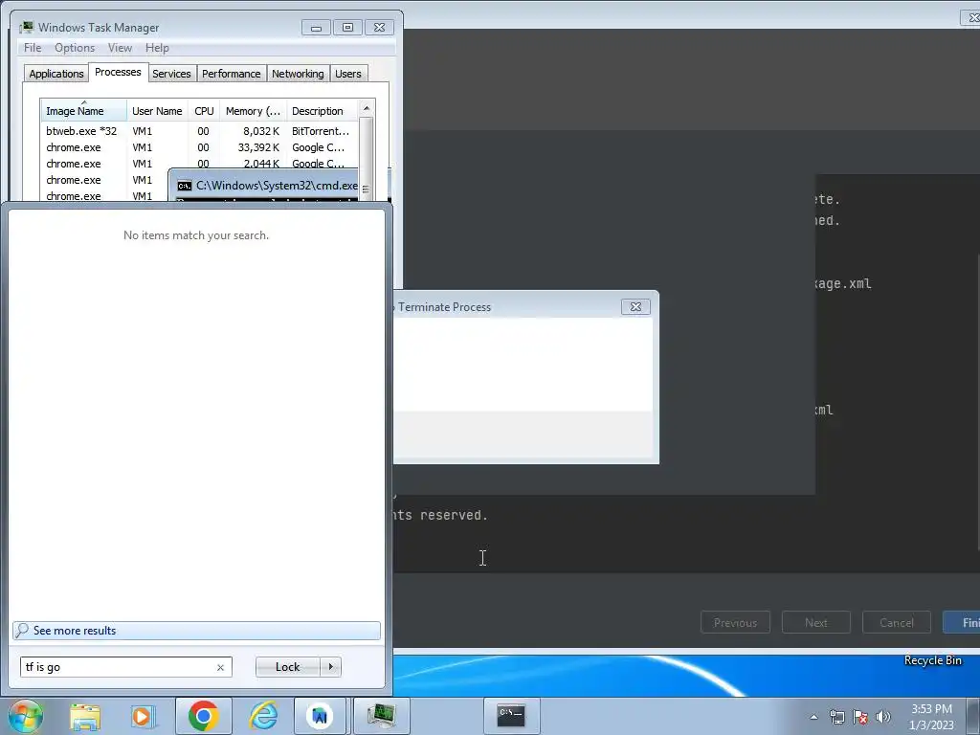Switch to the Services tab

click(171, 74)
